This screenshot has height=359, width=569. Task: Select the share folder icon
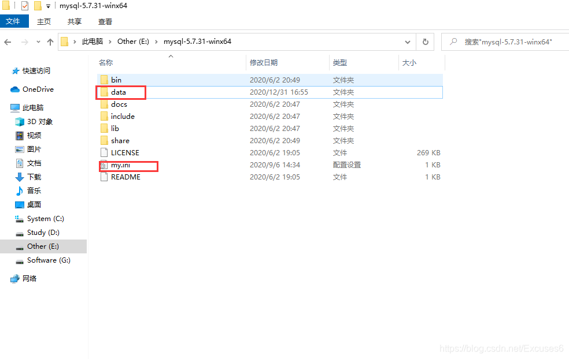tap(104, 141)
